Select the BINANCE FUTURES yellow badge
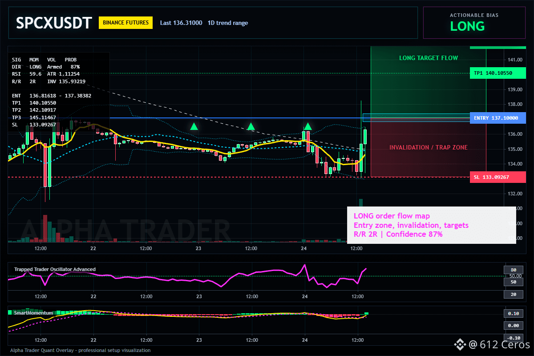 (125, 22)
